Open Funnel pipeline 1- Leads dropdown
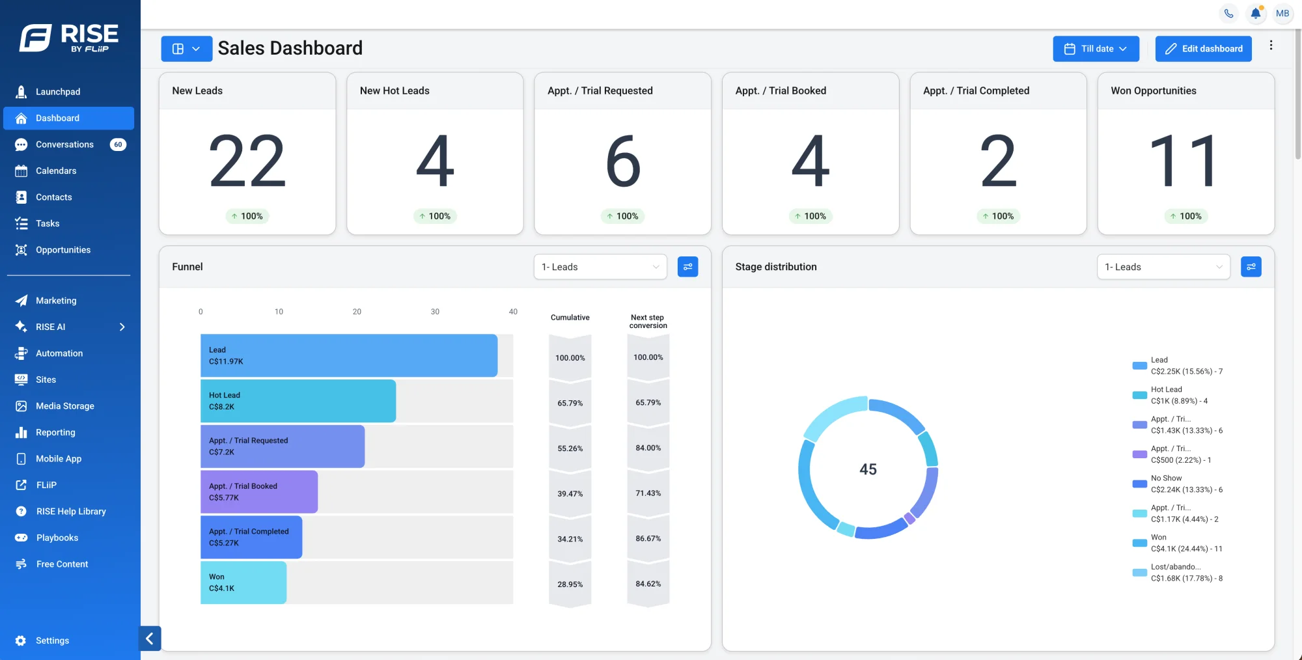Viewport: 1302px width, 660px height. pos(600,267)
